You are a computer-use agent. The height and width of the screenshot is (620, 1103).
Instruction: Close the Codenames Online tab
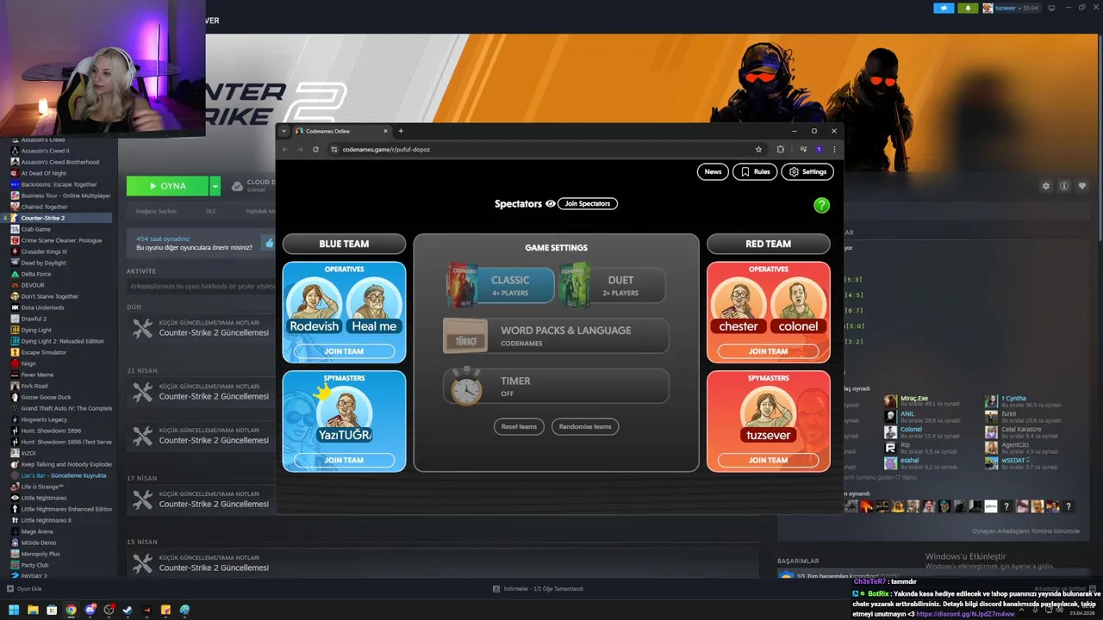coord(385,131)
